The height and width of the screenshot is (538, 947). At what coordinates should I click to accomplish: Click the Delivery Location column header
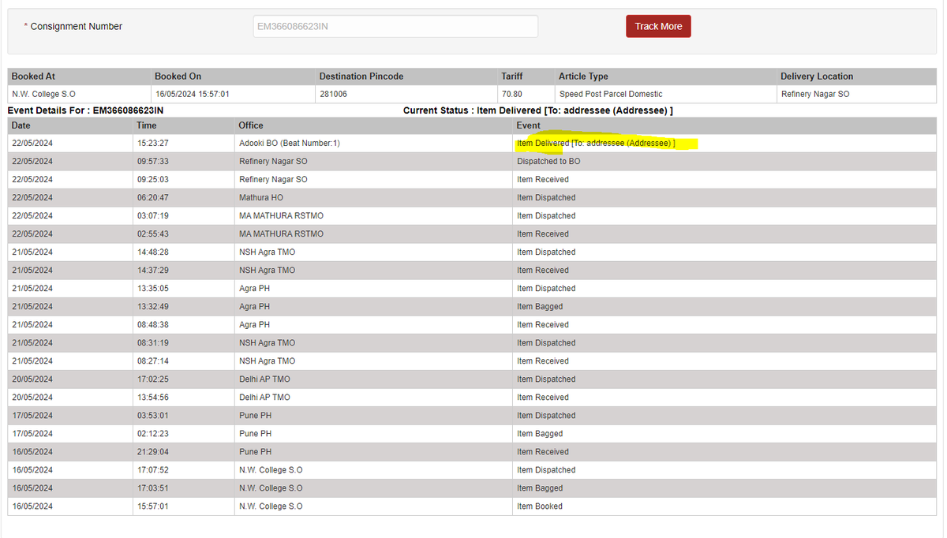point(856,77)
